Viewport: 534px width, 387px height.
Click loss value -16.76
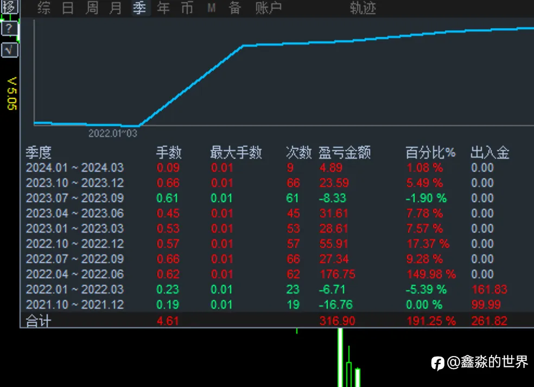[336, 305]
